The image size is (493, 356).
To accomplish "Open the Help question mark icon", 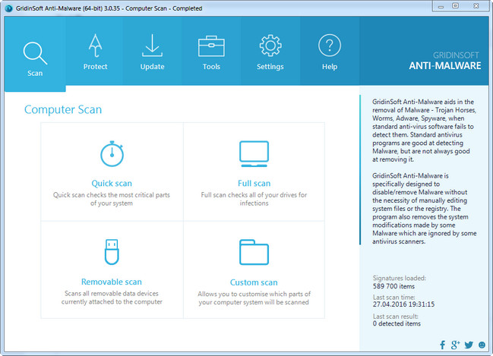I will [330, 46].
